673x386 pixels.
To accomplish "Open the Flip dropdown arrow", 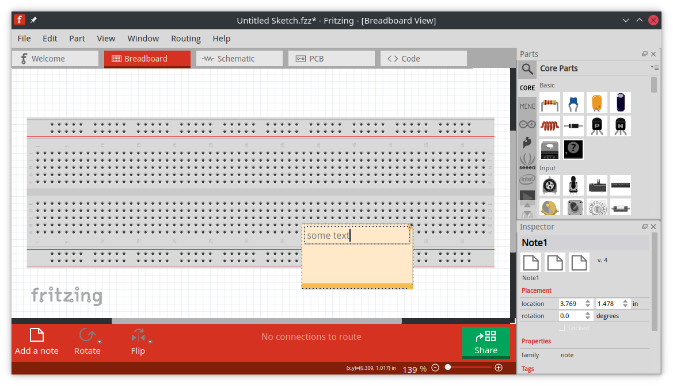I will point(150,342).
